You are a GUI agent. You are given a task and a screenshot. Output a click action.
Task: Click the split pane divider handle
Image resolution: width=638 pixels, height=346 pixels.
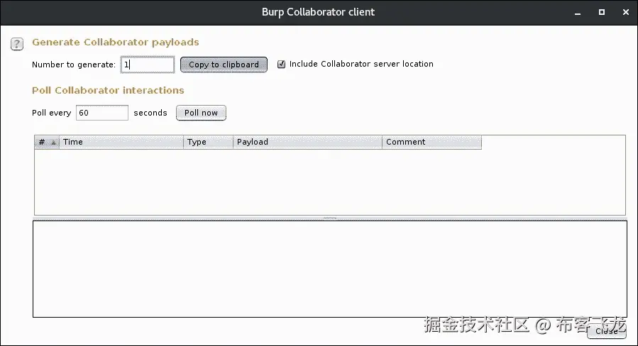tap(329, 218)
